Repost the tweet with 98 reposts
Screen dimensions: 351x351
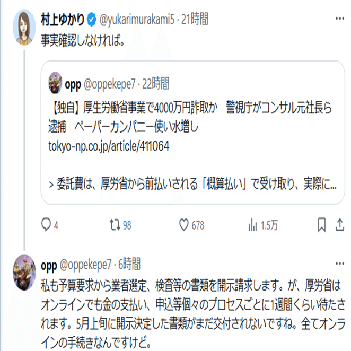(114, 225)
